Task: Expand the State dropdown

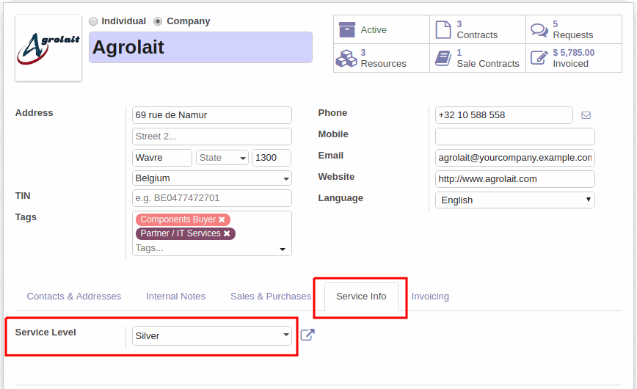Action: pos(222,158)
